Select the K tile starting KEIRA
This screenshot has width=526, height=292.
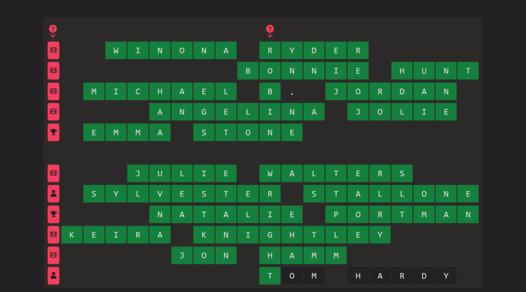point(72,235)
